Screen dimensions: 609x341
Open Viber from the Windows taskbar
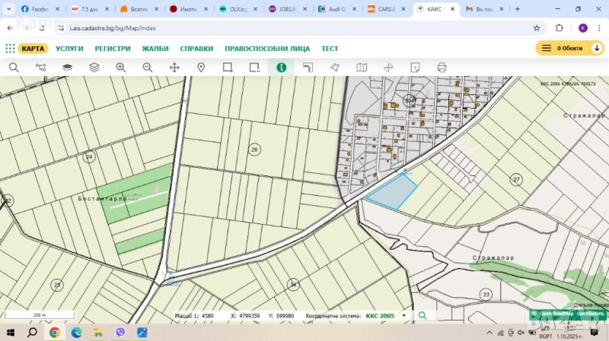120,333
